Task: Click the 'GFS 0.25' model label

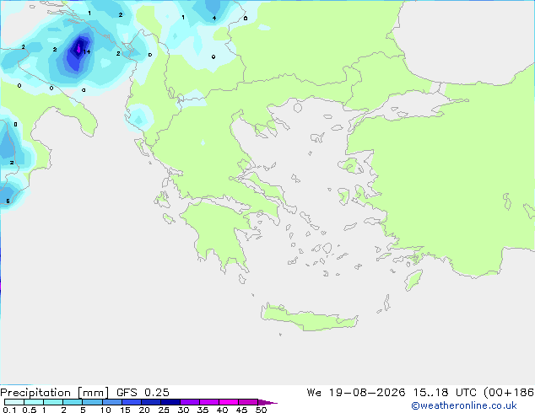Action: [143, 393]
